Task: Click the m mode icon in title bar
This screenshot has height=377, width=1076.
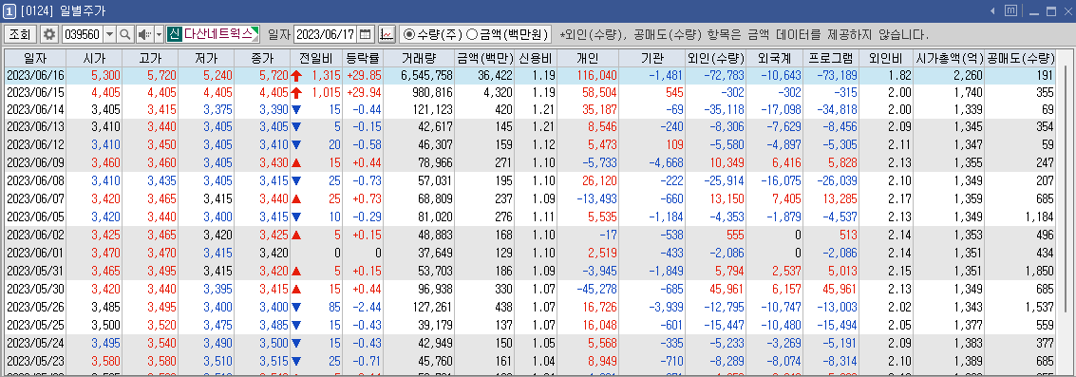Action: (x=1010, y=11)
